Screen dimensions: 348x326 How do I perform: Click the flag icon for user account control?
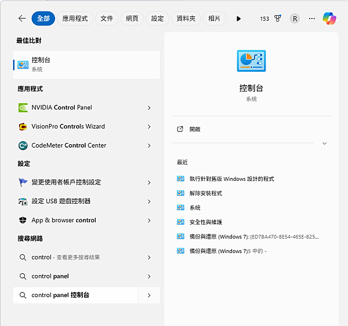tap(23, 182)
